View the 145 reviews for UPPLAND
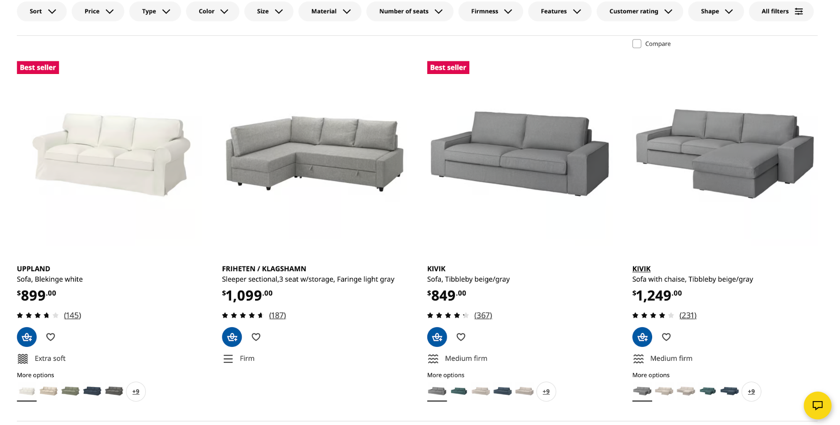The image size is (840, 425). pos(72,315)
